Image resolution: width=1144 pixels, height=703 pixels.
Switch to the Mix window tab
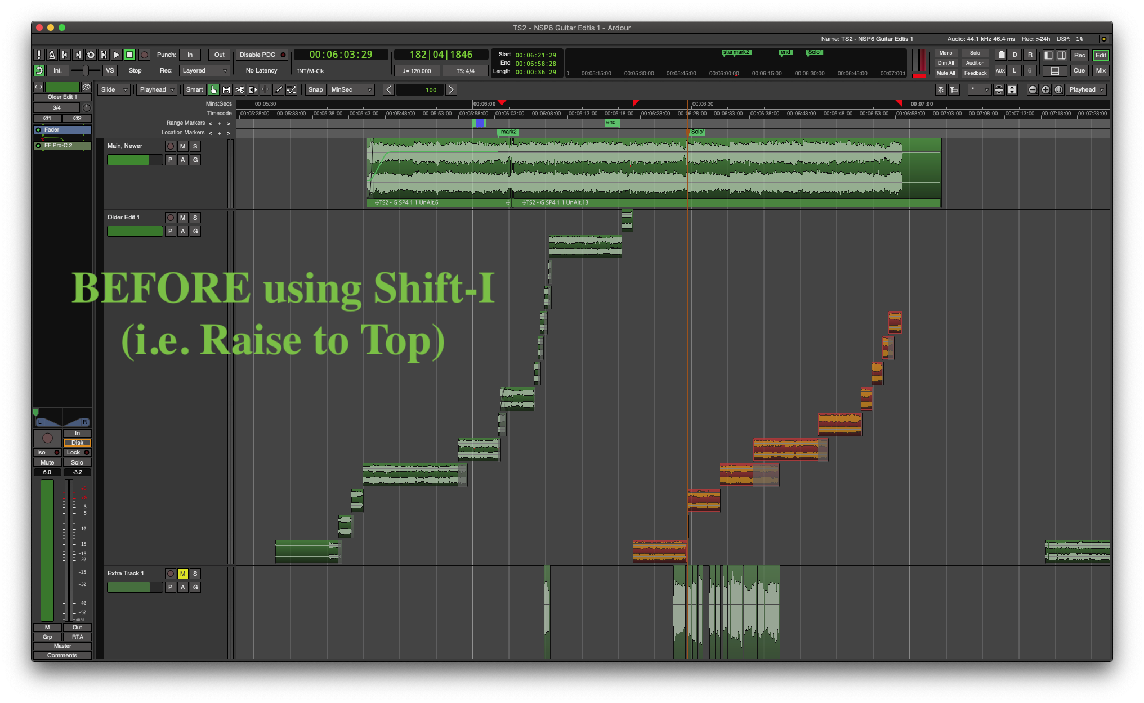pyautogui.click(x=1100, y=71)
